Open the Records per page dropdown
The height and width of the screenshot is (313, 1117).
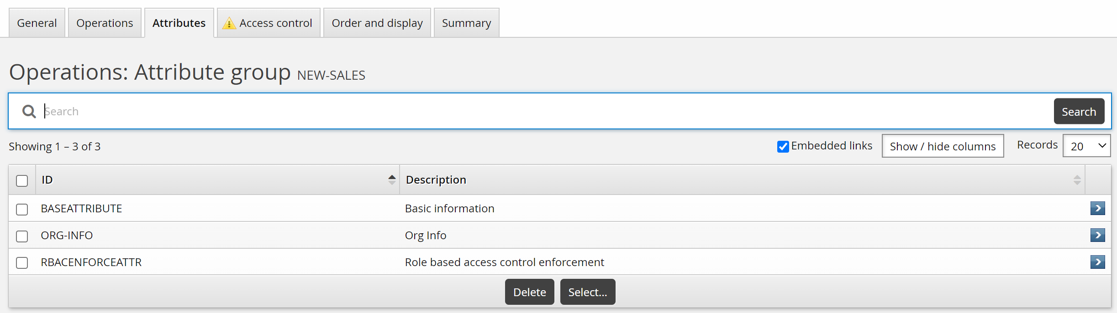point(1086,146)
